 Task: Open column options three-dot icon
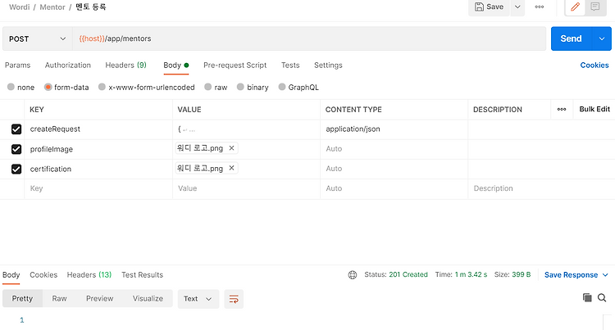point(562,109)
